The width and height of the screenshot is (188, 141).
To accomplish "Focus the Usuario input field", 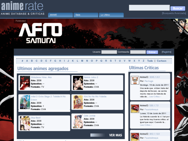I will coord(109,52).
